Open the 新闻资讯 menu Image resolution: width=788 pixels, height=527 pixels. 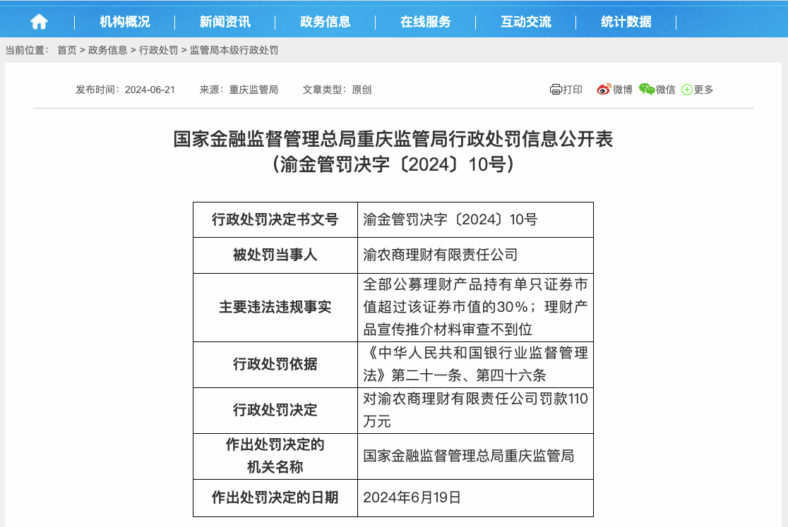click(x=225, y=22)
